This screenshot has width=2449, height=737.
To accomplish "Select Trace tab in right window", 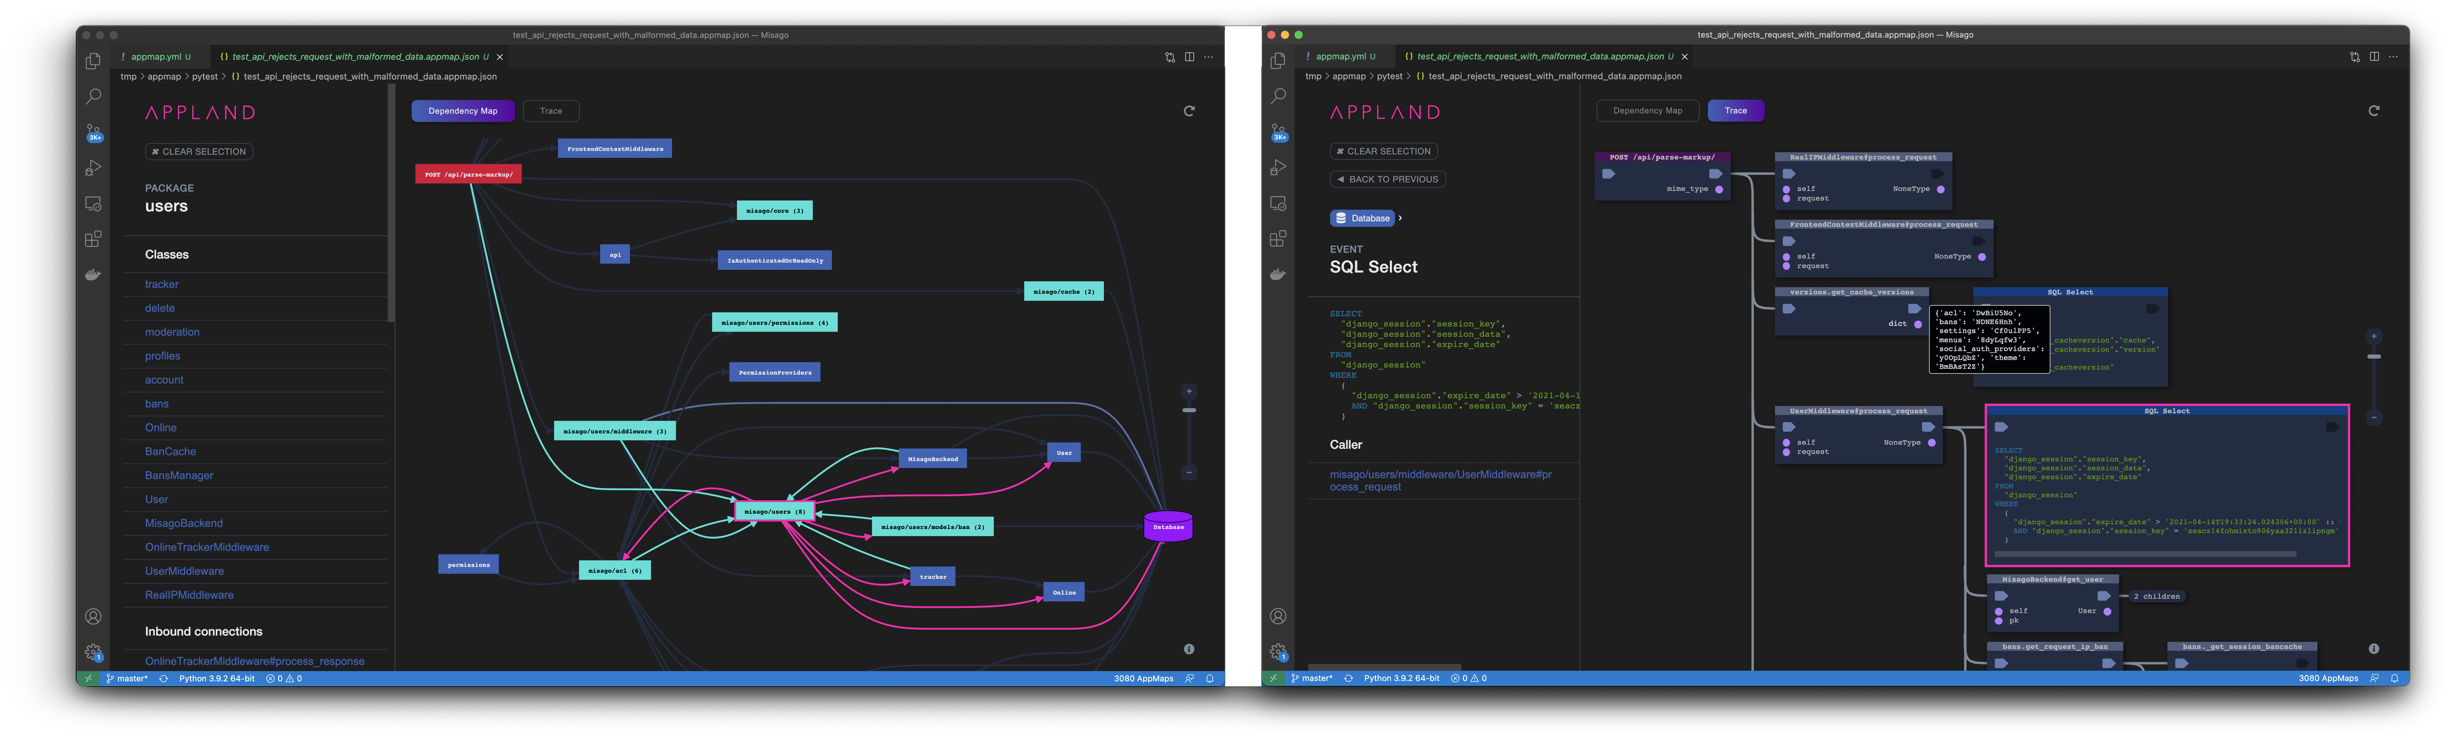I will point(1736,111).
